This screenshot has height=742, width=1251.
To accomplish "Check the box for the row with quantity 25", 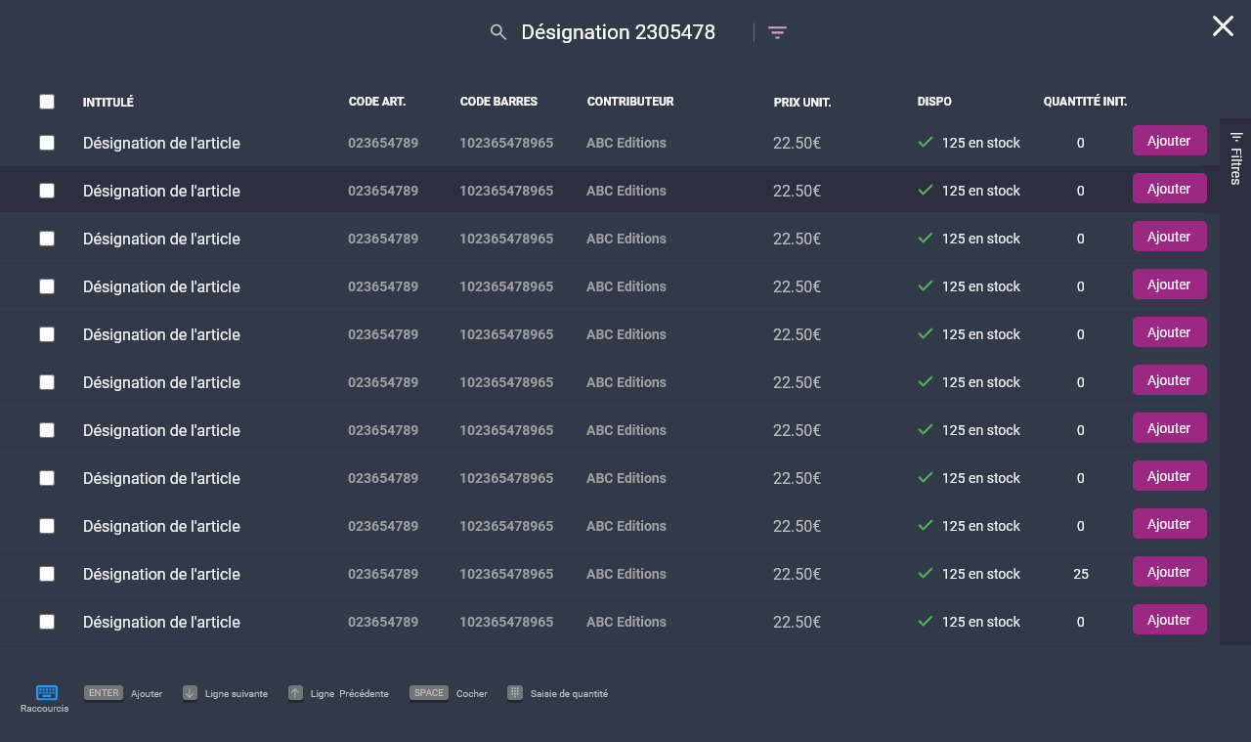I will point(47,574).
